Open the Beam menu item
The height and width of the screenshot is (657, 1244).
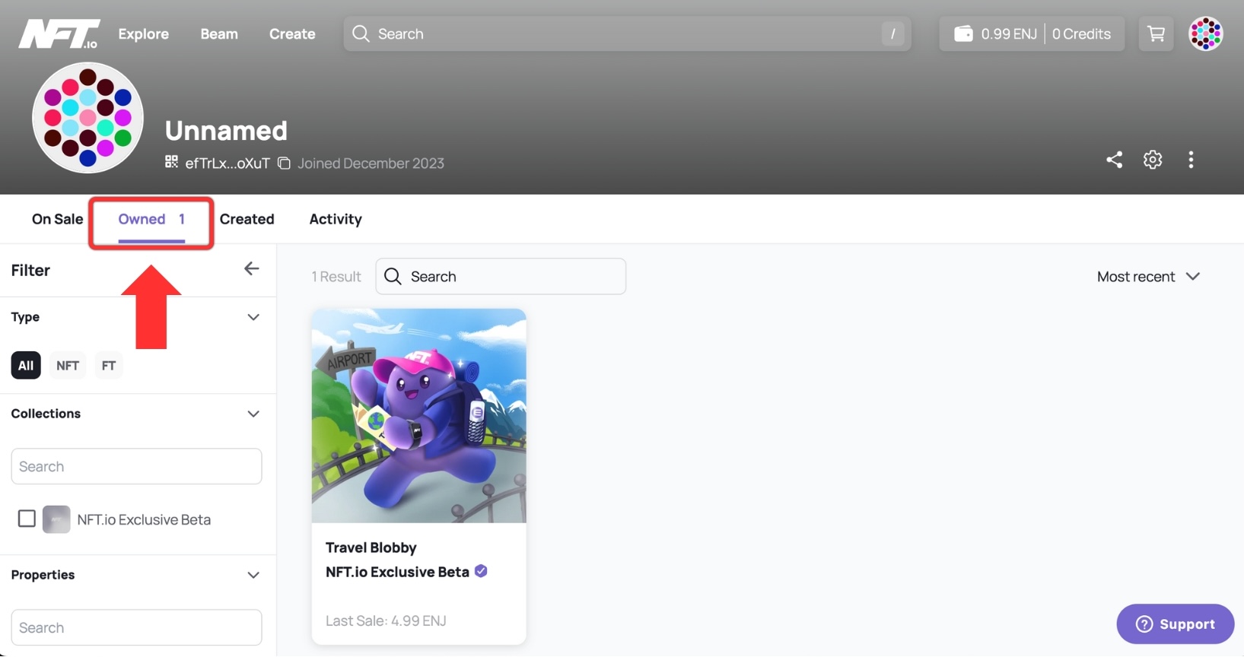coord(219,33)
